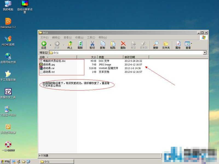219x164 pixels.
Task: Click the 4 个对象 status bar text
Action: coord(44,156)
